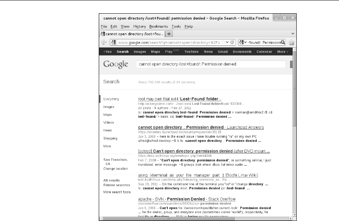Click Search in the Google top bar
This screenshot has width=339, height=221.
pyautogui.click(x=123, y=52)
